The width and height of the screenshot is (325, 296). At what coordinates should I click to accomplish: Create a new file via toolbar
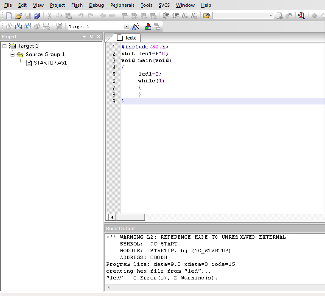pyautogui.click(x=9, y=16)
